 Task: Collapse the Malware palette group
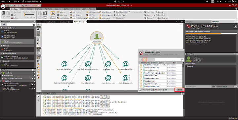(2, 46)
